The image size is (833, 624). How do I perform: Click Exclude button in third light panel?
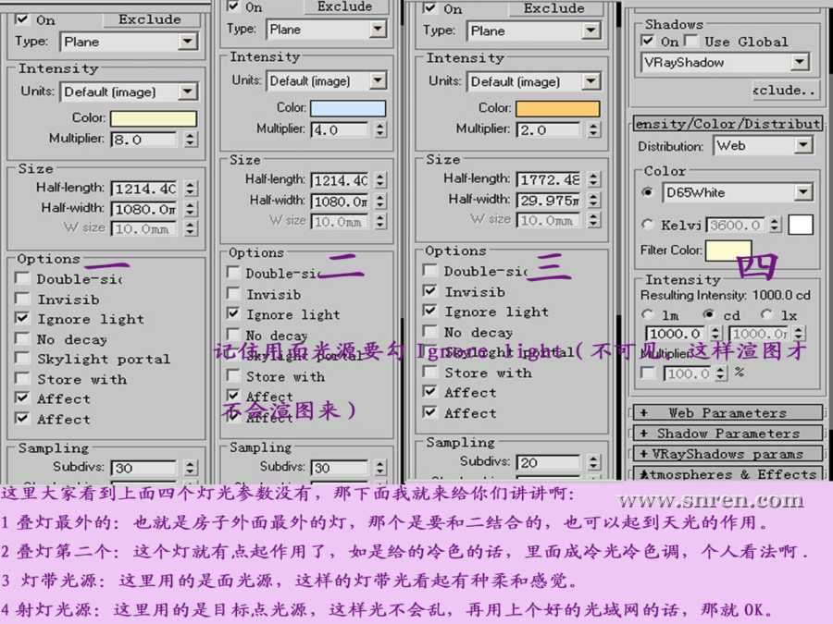coord(554,8)
